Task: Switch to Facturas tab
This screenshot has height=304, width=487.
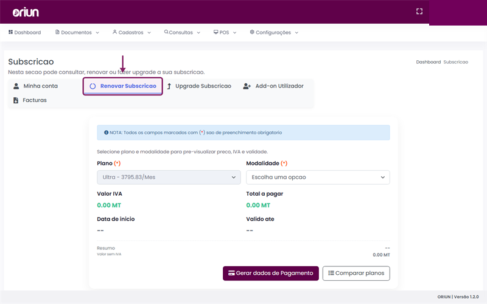Action: (x=30, y=100)
